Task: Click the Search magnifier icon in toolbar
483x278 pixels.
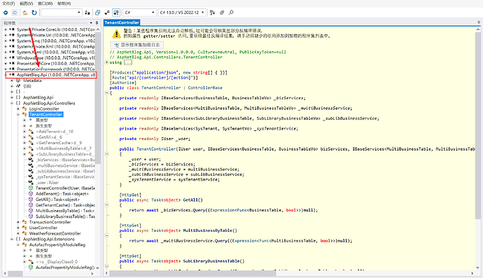Action: point(231,13)
